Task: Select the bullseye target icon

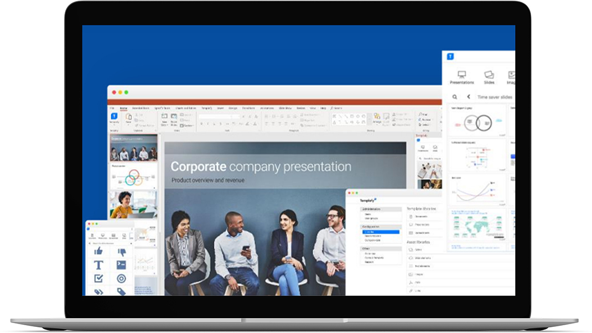Action: [121, 278]
